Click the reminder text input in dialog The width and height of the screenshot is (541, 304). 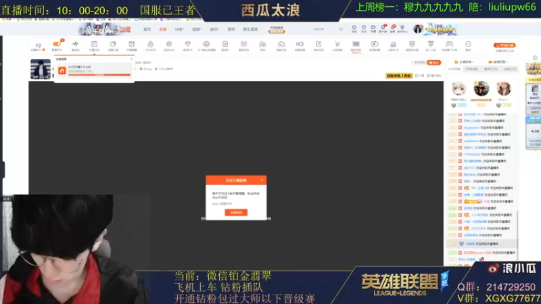coord(236,204)
